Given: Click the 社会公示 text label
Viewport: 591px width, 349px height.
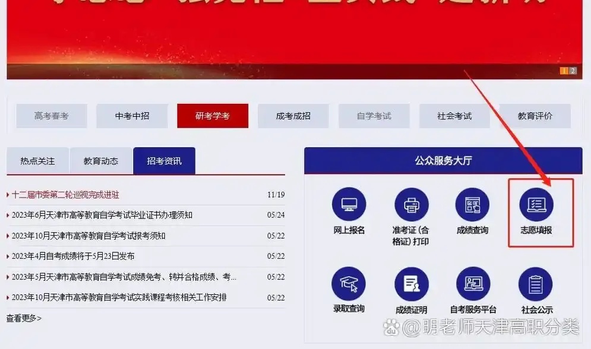Looking at the screenshot, I should pyautogui.click(x=537, y=310).
